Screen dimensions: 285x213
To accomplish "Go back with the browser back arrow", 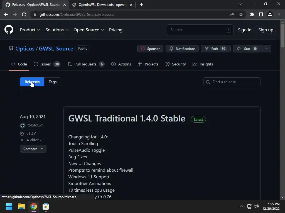I will click(6, 14).
